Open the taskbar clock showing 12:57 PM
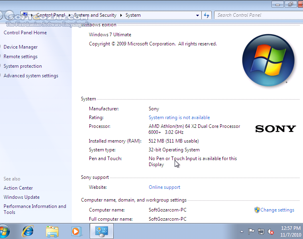The width and height of the screenshot is (303, 239). [290, 231]
